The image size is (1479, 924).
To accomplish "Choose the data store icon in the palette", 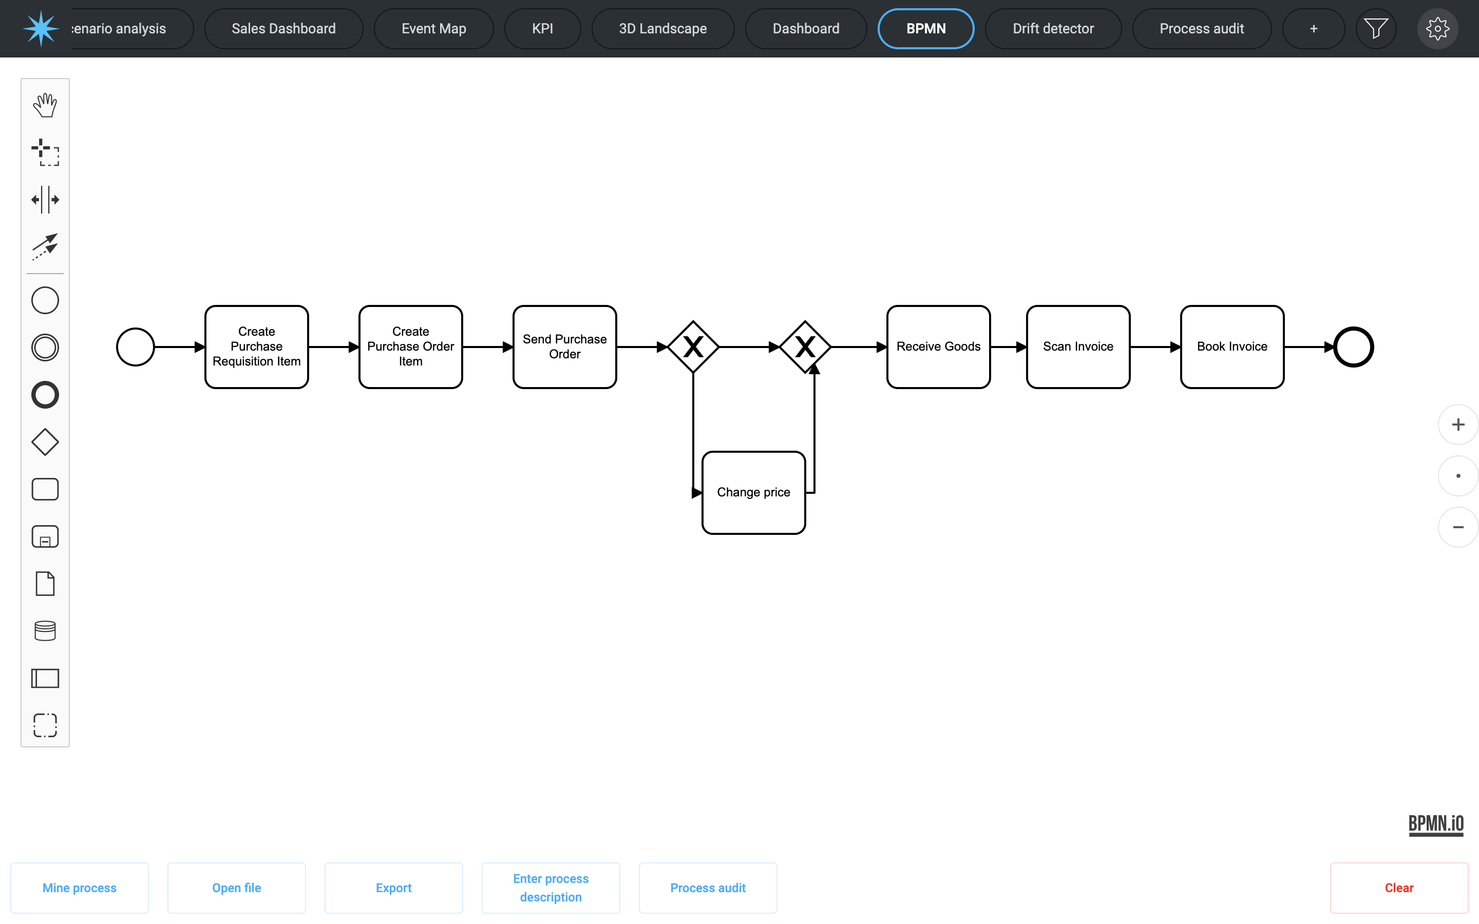I will point(45,631).
